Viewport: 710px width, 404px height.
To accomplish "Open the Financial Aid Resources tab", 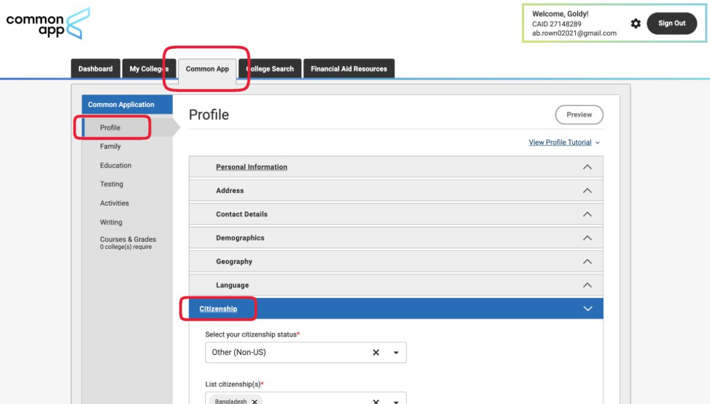I will [349, 69].
